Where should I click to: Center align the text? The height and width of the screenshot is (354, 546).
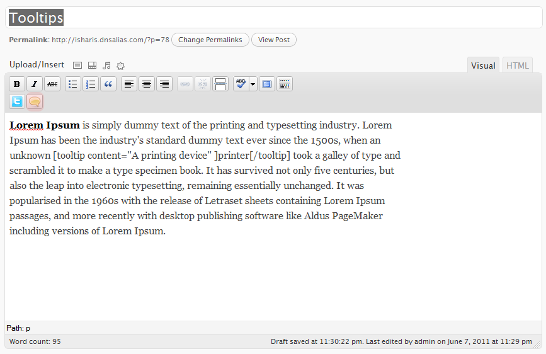coord(147,84)
